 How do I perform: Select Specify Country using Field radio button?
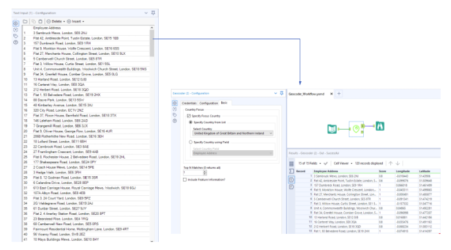[191, 142]
